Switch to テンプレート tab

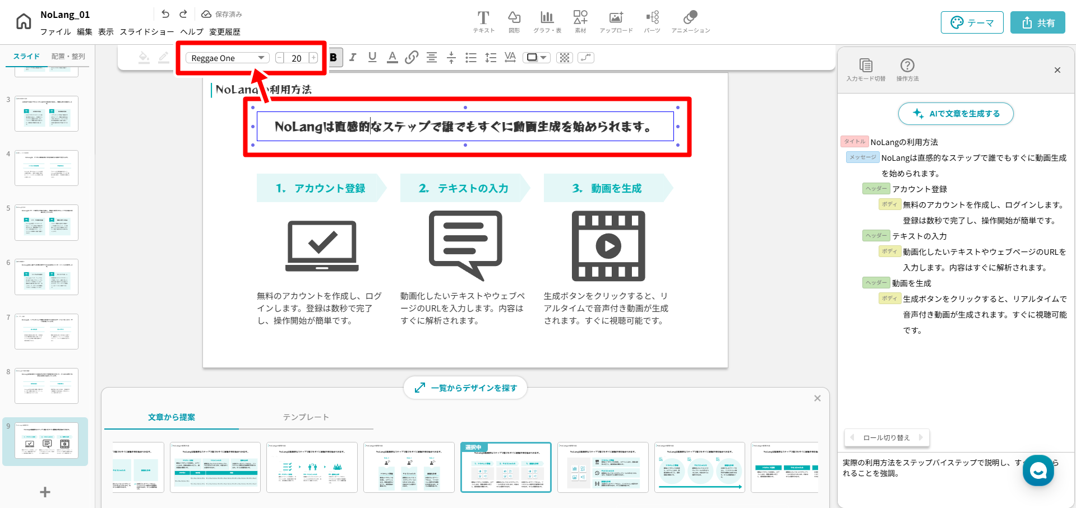click(x=306, y=417)
